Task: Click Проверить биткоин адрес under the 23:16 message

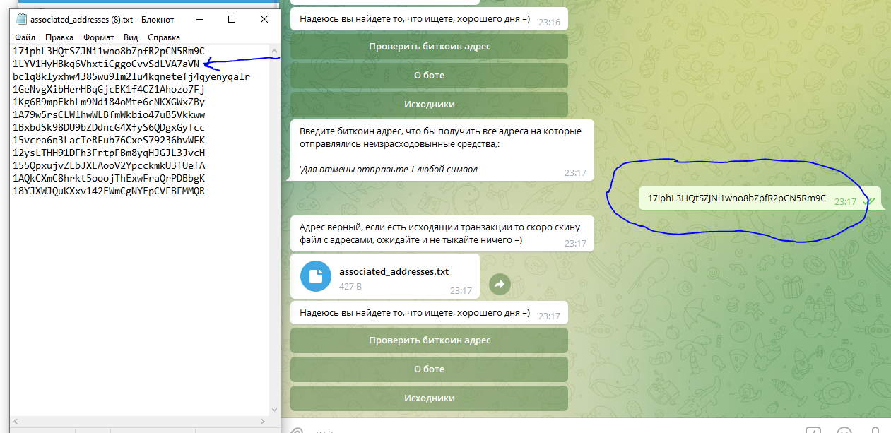Action: tap(430, 47)
